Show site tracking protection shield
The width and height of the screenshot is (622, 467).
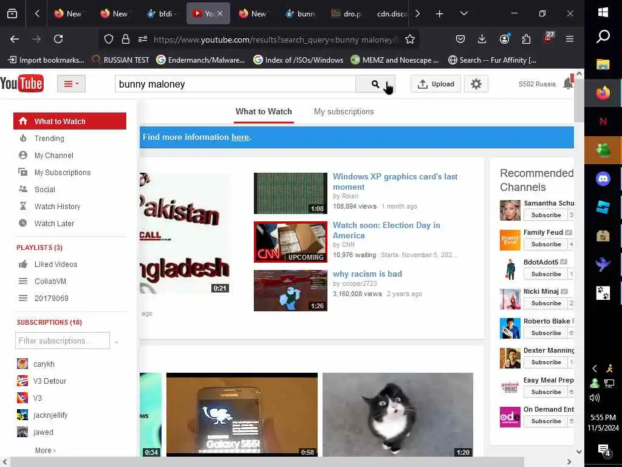coord(108,39)
